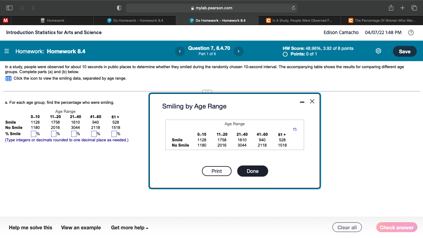Go to the previous question with the arrow
The width and height of the screenshot is (423, 238).
(x=180, y=51)
